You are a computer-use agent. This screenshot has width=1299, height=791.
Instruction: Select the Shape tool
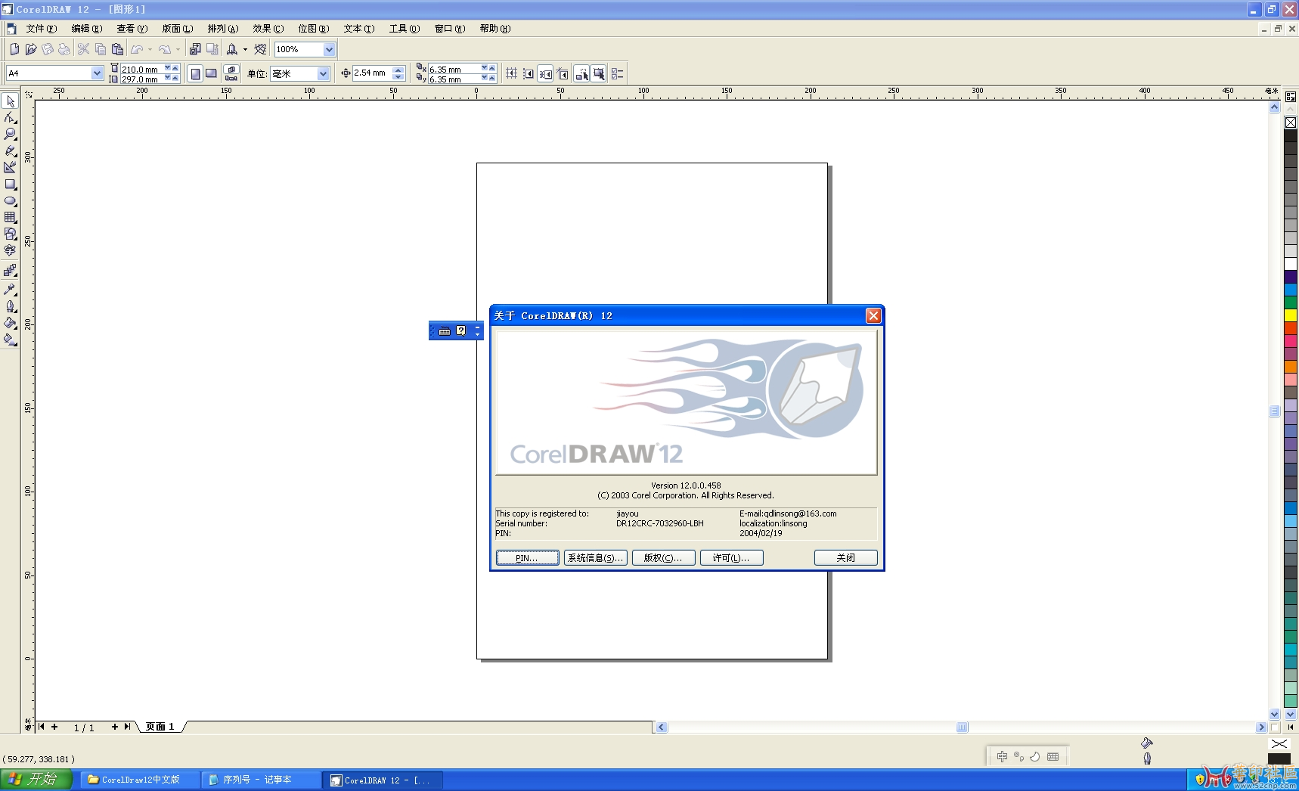(10, 118)
